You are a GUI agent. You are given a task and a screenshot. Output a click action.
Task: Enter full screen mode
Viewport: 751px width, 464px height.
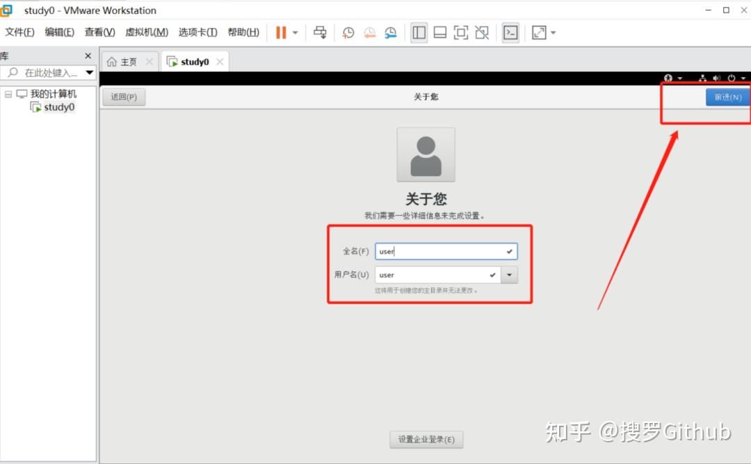(461, 33)
